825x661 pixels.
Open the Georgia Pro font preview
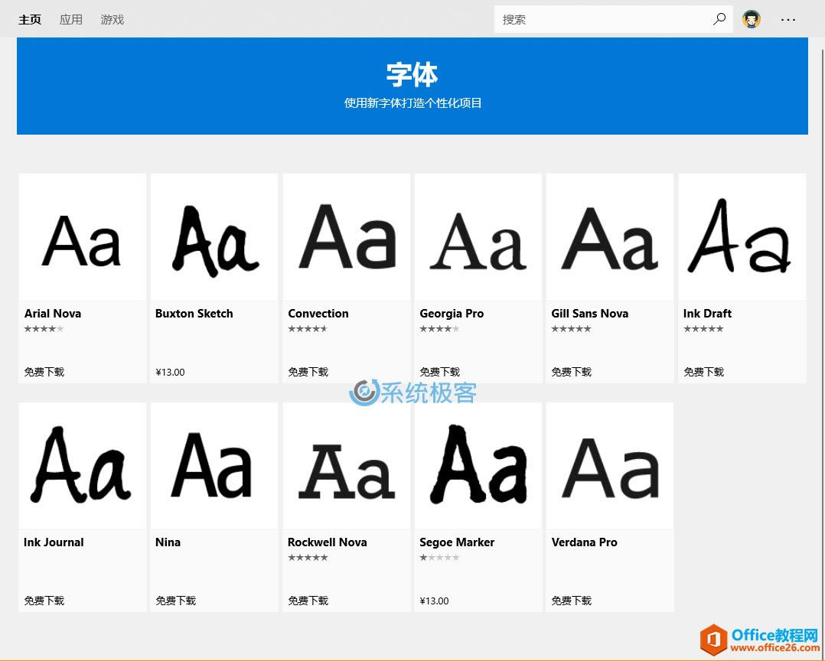tap(478, 237)
